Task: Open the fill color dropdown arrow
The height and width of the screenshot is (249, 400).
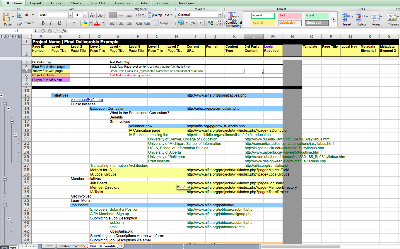Action: tap(91, 23)
